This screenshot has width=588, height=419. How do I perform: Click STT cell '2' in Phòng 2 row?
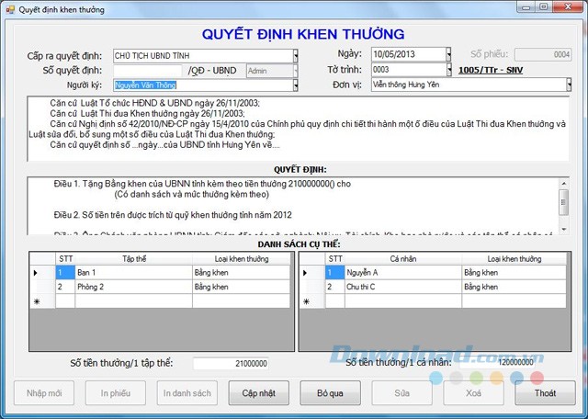(x=65, y=287)
